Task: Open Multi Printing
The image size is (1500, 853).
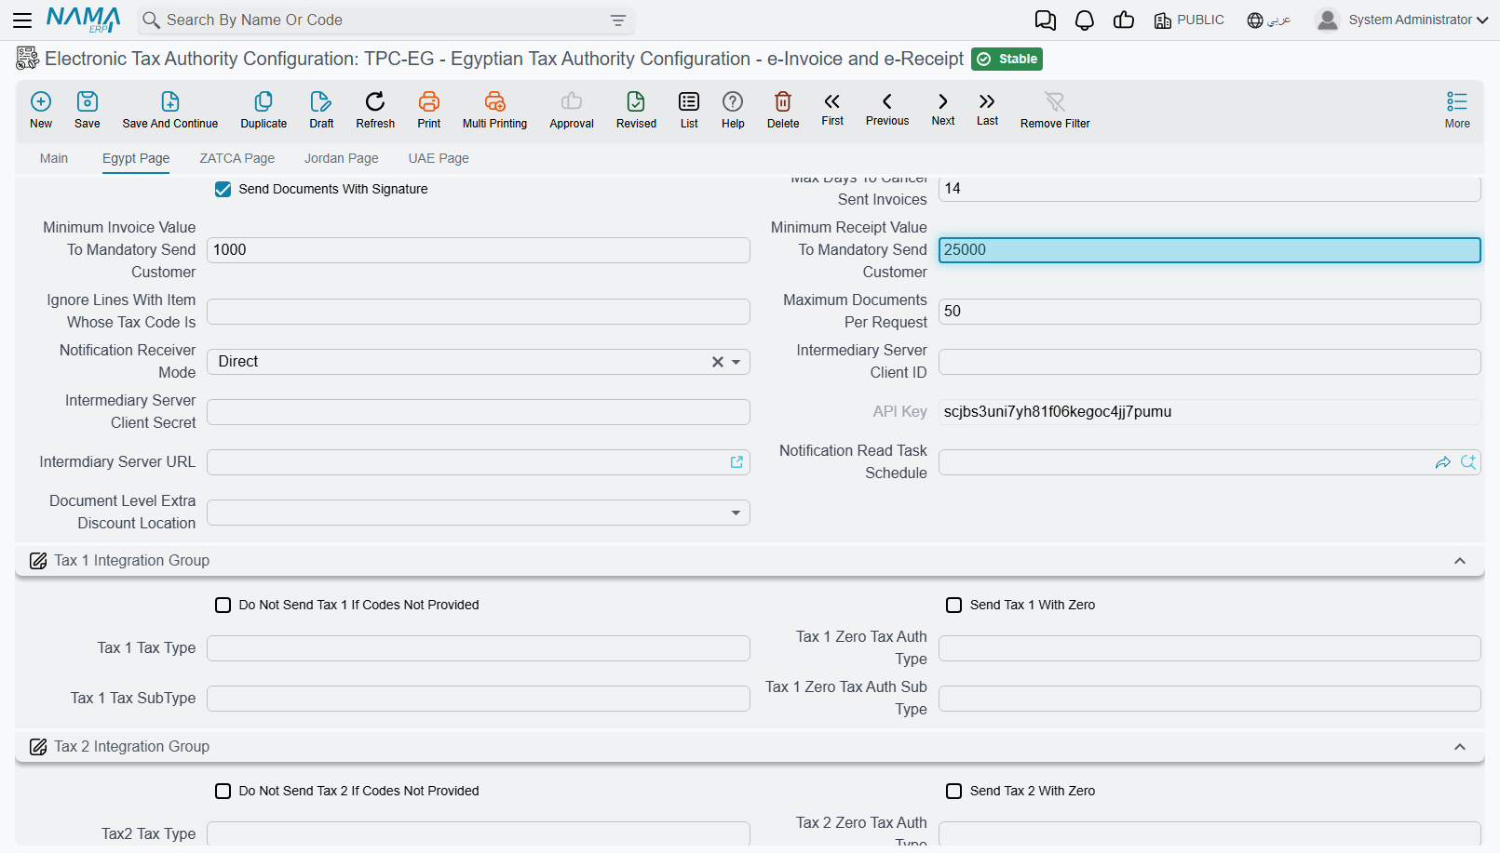Action: pos(494,101)
